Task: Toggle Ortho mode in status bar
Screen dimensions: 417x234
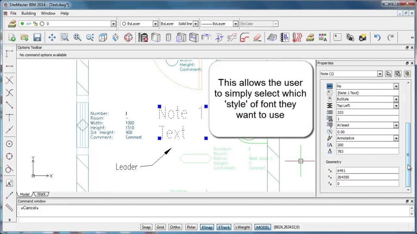Action: (x=175, y=227)
